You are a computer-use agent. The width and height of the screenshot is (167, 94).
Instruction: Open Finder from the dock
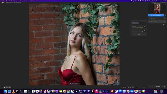[5, 91]
